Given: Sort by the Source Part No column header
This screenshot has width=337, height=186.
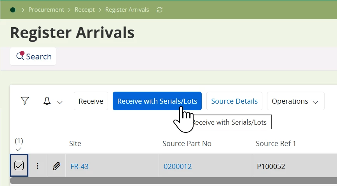Looking at the screenshot, I should pyautogui.click(x=187, y=143).
